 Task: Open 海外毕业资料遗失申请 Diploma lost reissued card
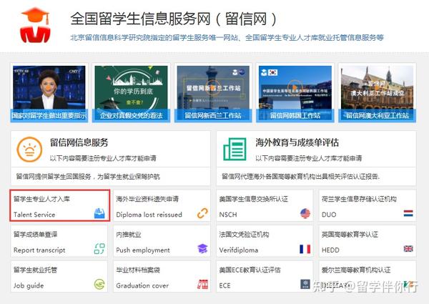(162, 205)
